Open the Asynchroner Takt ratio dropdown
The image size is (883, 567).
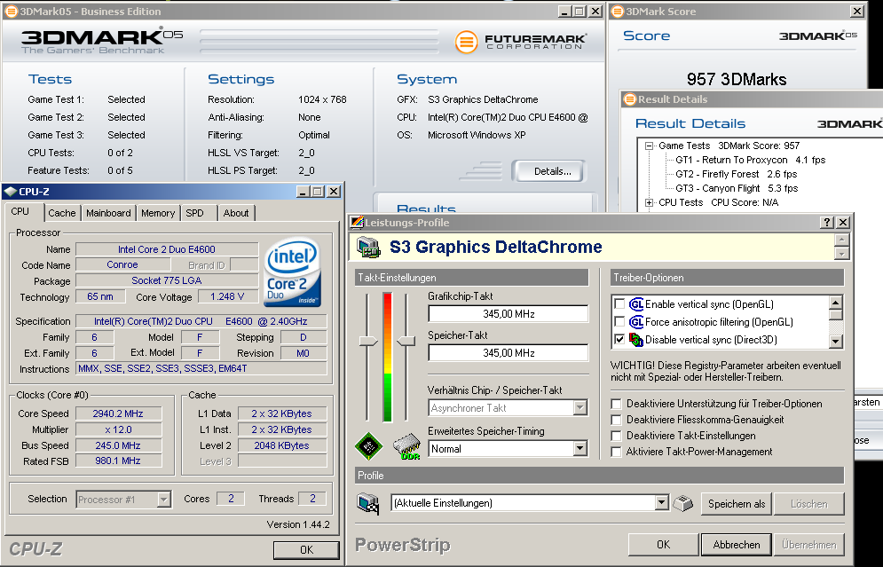580,407
